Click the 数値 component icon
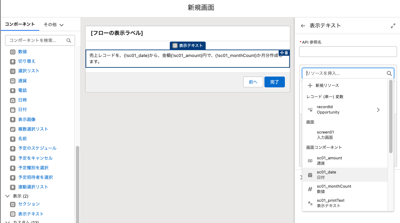 [13, 52]
